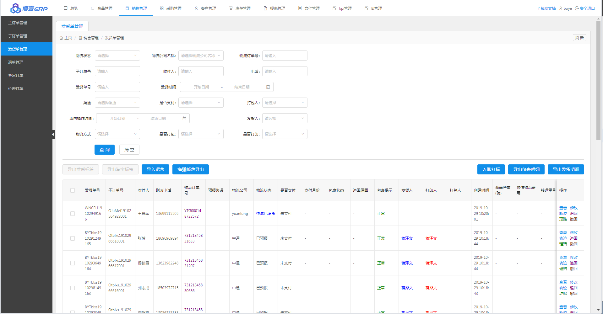Viewport: 603px width, 314px height.
Task: Click scrollbar down arrow at bottom right
Action: point(599,310)
